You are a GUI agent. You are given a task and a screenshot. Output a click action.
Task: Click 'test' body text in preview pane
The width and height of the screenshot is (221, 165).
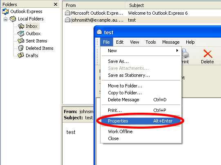click(71, 132)
